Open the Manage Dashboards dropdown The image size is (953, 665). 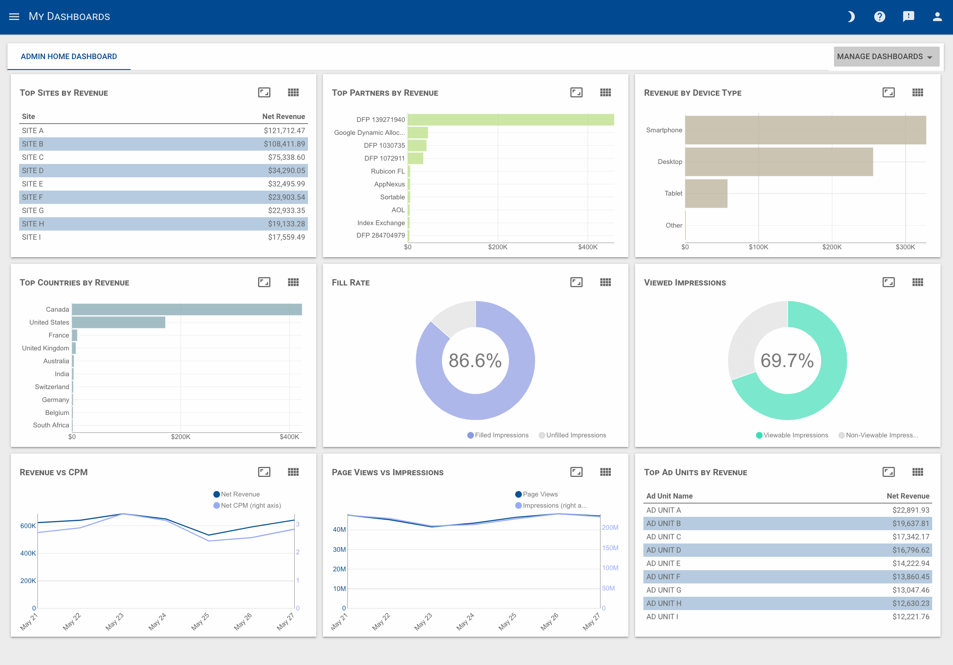[x=886, y=56]
